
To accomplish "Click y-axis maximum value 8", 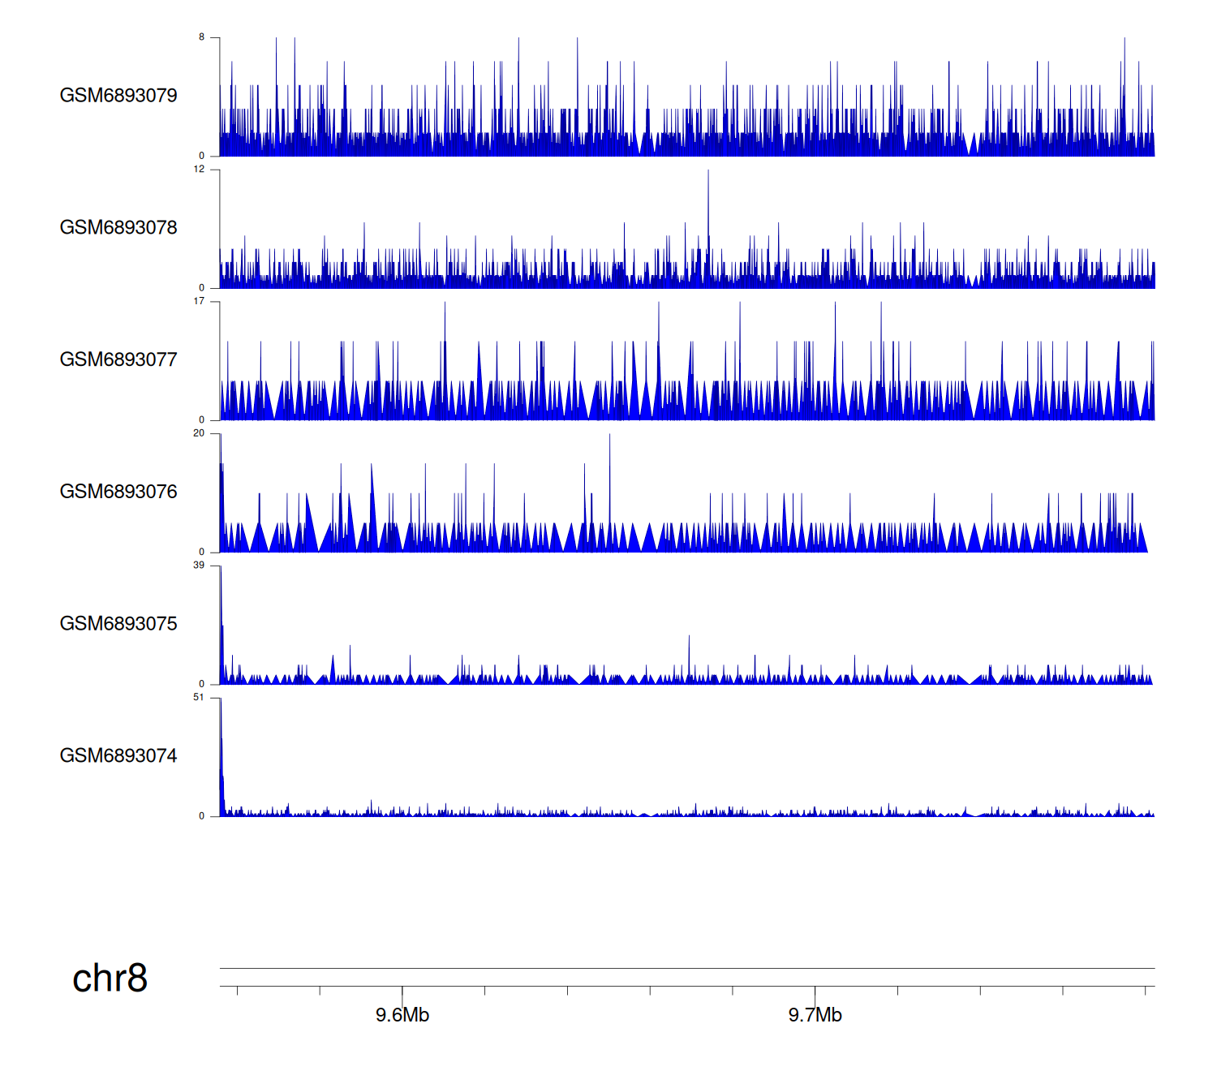I will [202, 37].
